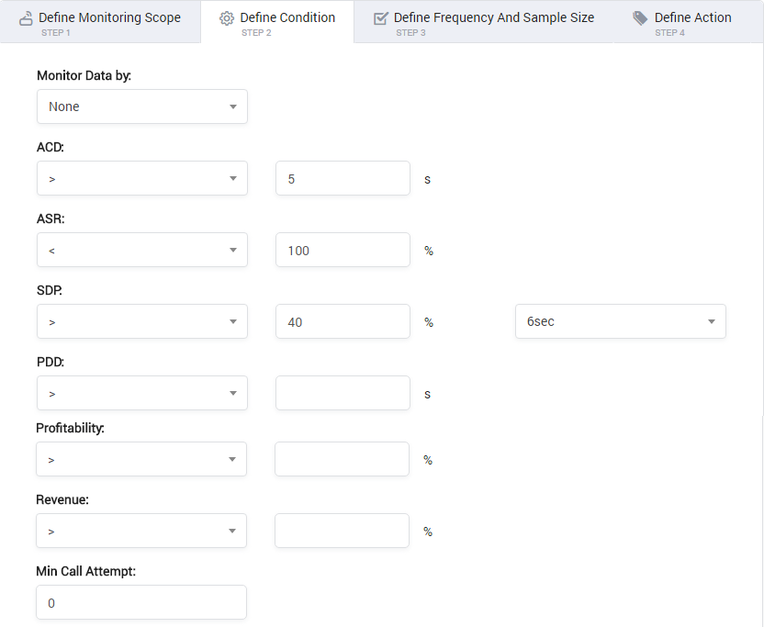Expand the Monitor Data by dropdown

pos(142,106)
